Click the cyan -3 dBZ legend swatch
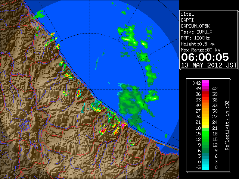 [x=205, y=167]
